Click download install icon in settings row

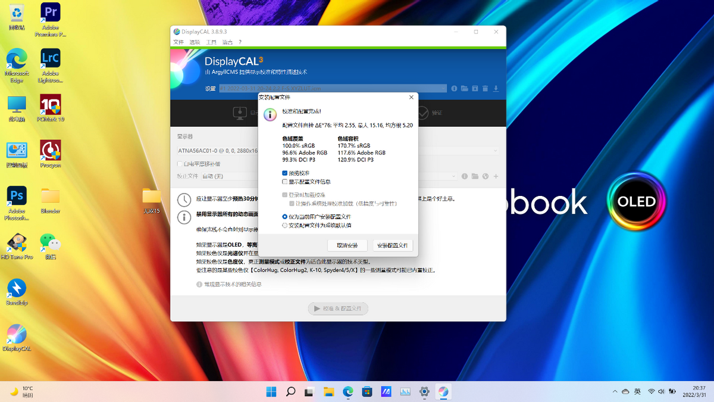click(496, 88)
